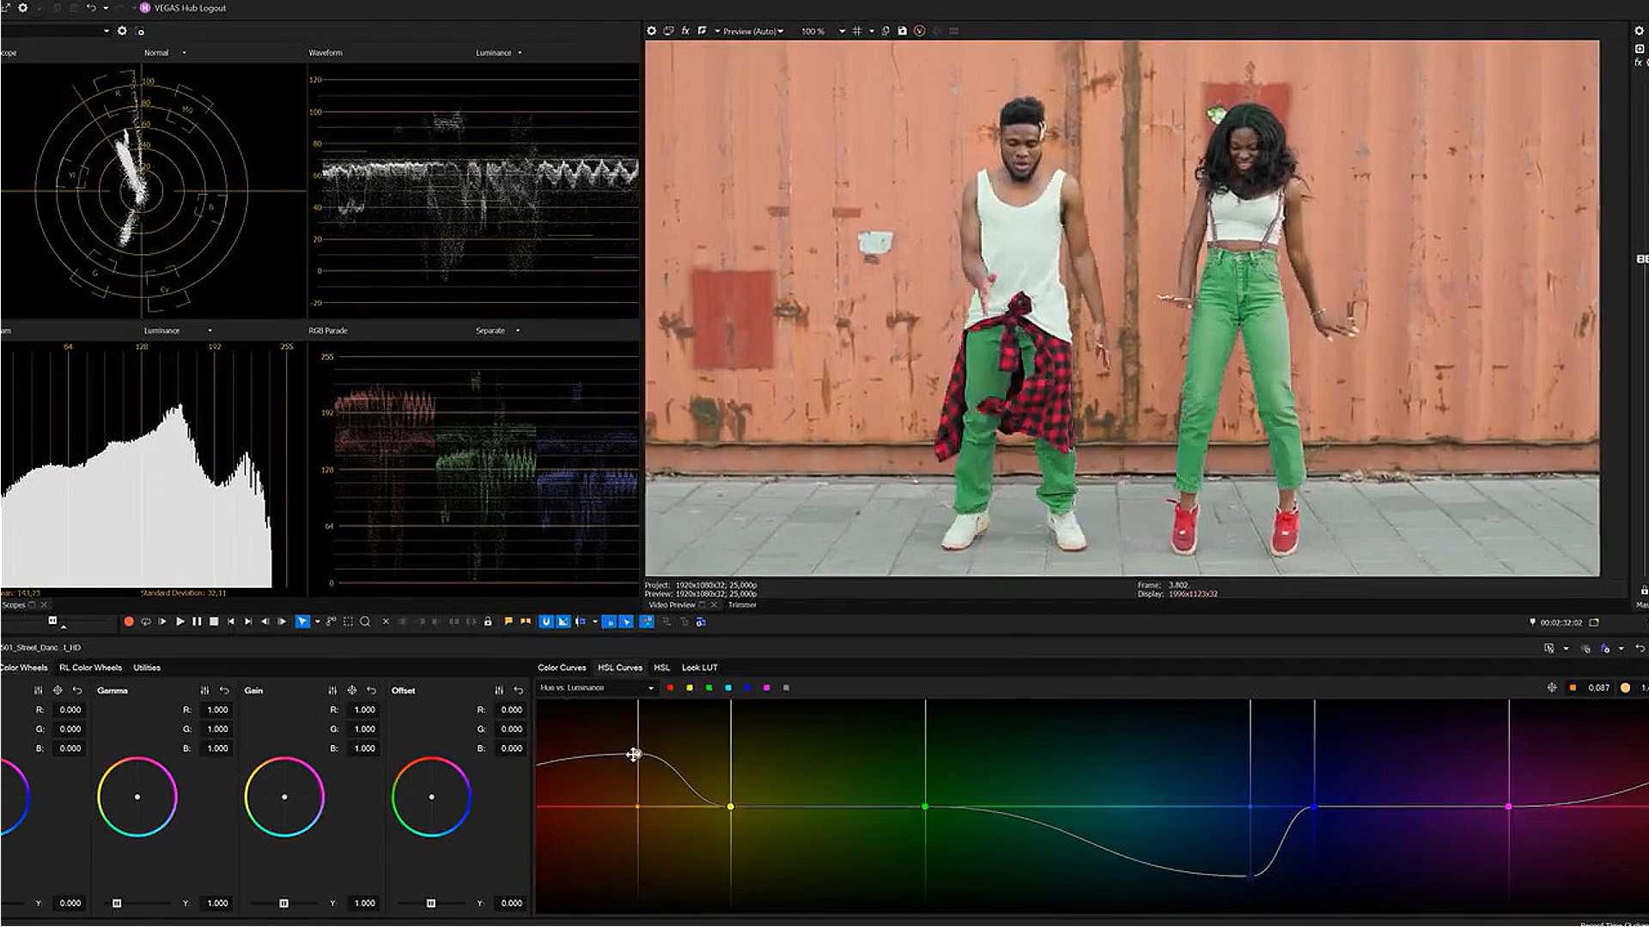Switch to the Look LUT tab

(x=700, y=667)
